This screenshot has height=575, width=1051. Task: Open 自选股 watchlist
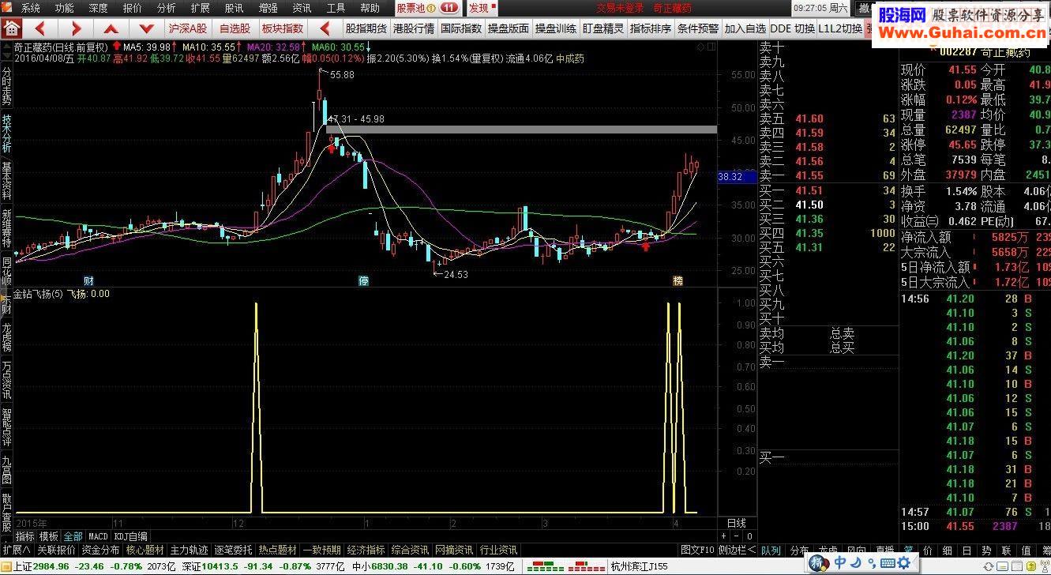click(235, 28)
